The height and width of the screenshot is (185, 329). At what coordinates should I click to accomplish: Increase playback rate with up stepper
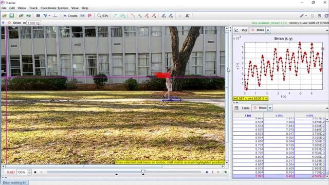click(x=30, y=171)
